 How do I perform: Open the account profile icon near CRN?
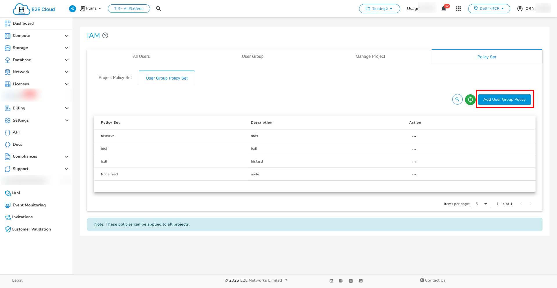pos(520,8)
